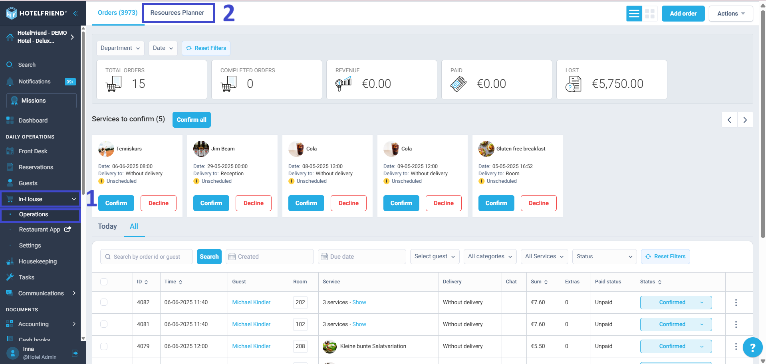The width and height of the screenshot is (766, 364).
Task: Select the Orders (3973) tab
Action: coord(118,13)
